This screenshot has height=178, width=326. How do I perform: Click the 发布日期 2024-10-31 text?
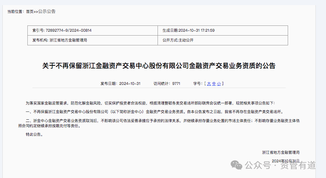[x=120, y=83]
